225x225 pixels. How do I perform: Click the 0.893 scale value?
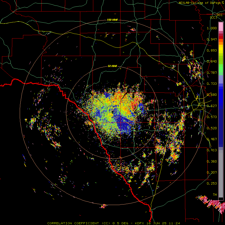(x=212, y=50)
